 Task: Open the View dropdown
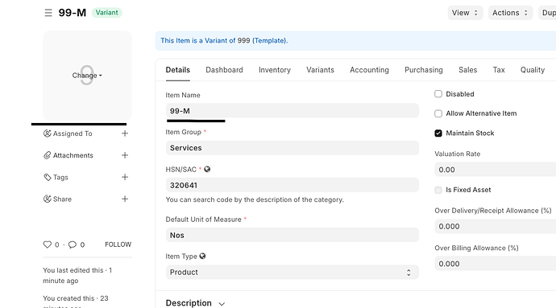click(465, 13)
